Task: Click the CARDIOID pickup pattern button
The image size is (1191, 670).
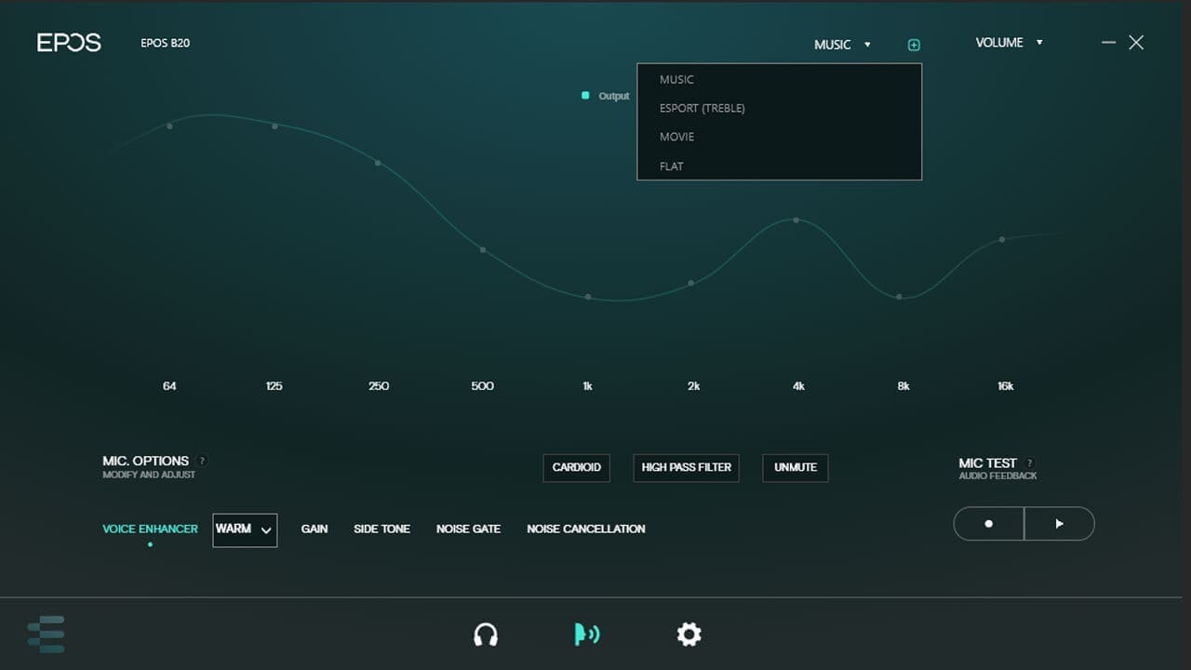Action: pos(576,468)
